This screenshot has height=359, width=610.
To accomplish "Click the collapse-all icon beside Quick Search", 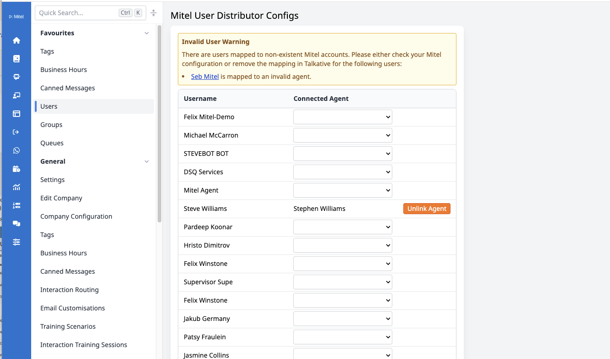I will pos(154,13).
